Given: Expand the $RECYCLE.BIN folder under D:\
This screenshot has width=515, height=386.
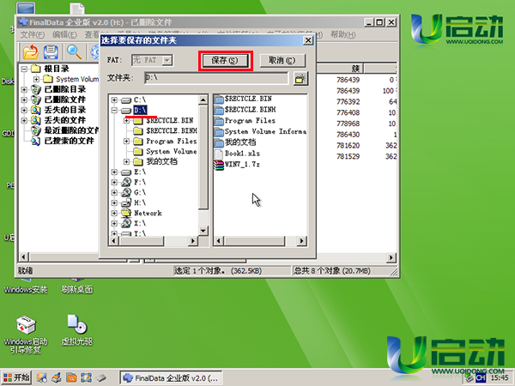Looking at the screenshot, I should 126,121.
